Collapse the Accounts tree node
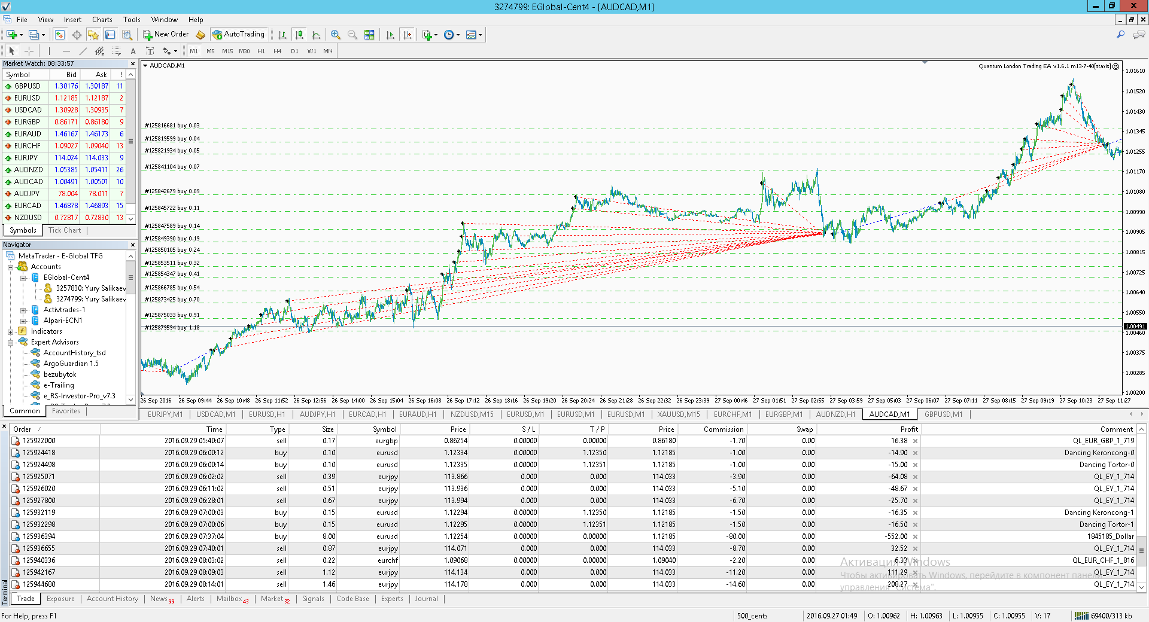Viewport: 1149px width, 622px height. (10, 267)
